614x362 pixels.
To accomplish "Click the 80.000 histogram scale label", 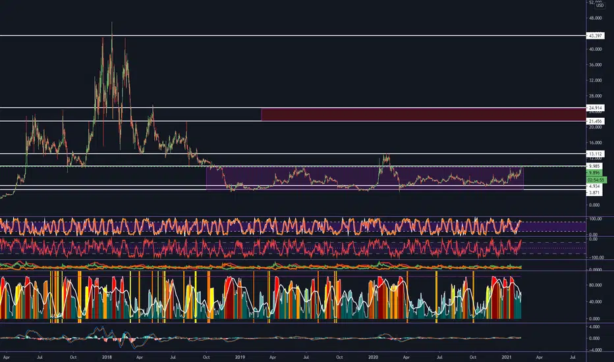I will pyautogui.click(x=595, y=285).
